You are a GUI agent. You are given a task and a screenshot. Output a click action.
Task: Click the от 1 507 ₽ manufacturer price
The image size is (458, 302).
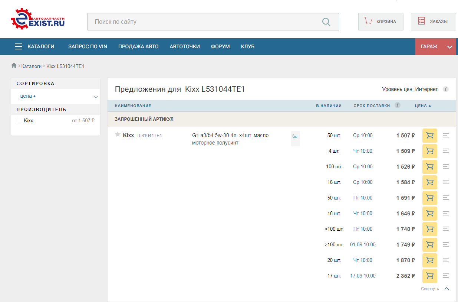pyautogui.click(x=83, y=121)
